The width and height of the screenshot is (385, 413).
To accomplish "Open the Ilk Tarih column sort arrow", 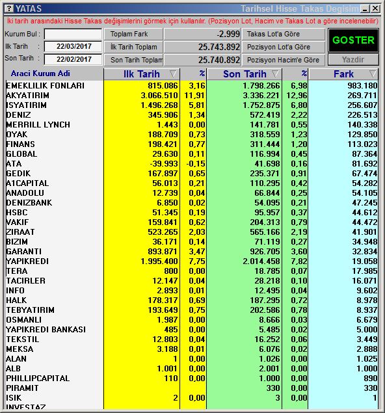I will [173, 73].
